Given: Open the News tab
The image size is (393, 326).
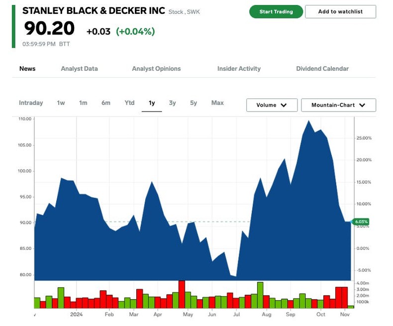Looking at the screenshot, I should 27,69.
